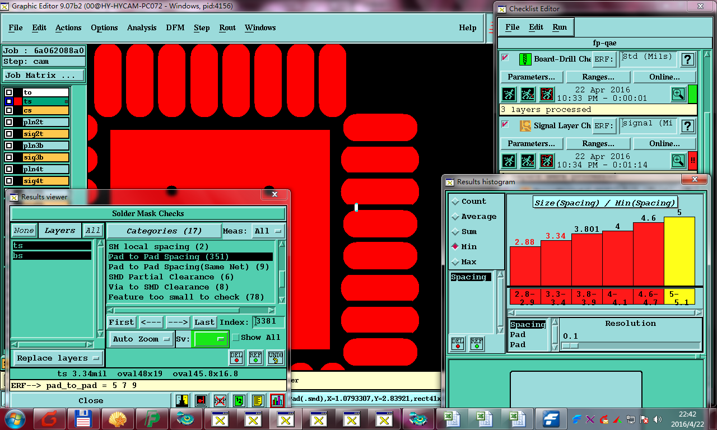Screen dimensions: 717x430
Task: View Signal Layer results with magnifier icon
Action: tap(678, 161)
